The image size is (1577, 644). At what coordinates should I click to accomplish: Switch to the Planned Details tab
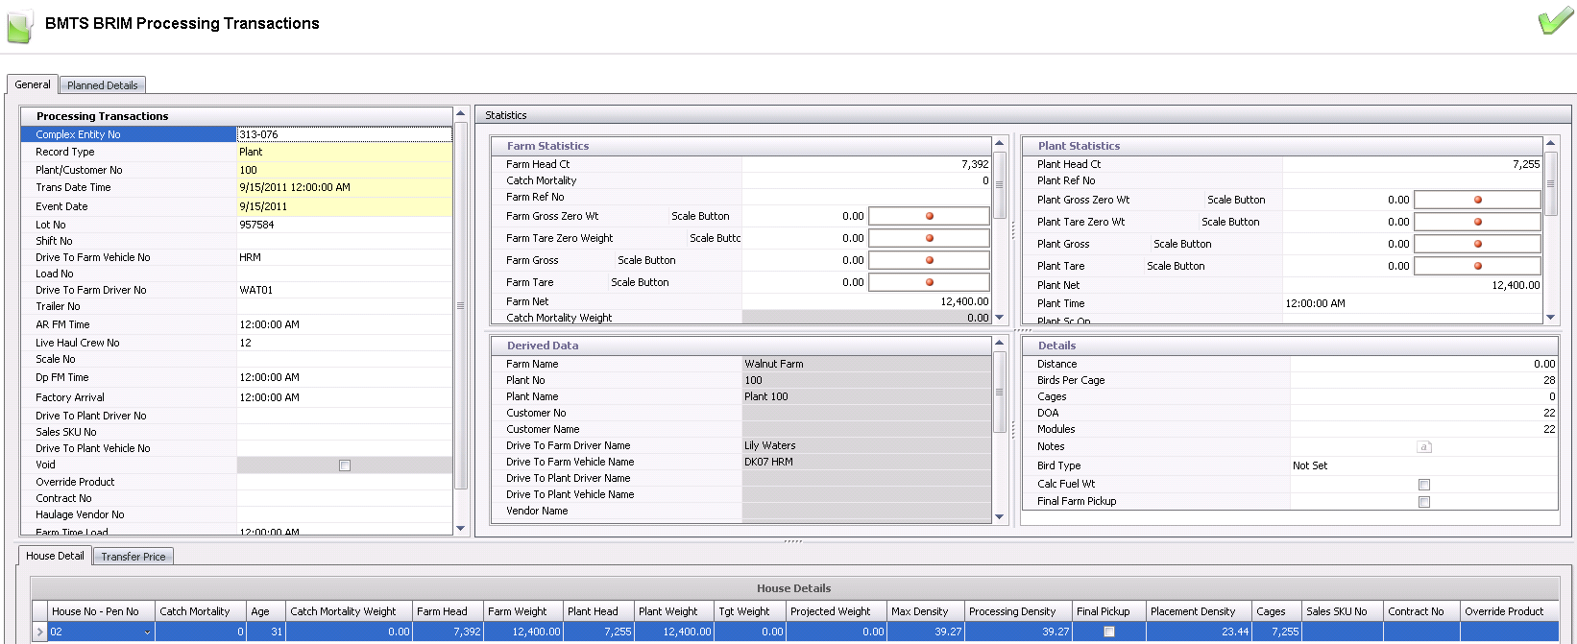click(102, 85)
